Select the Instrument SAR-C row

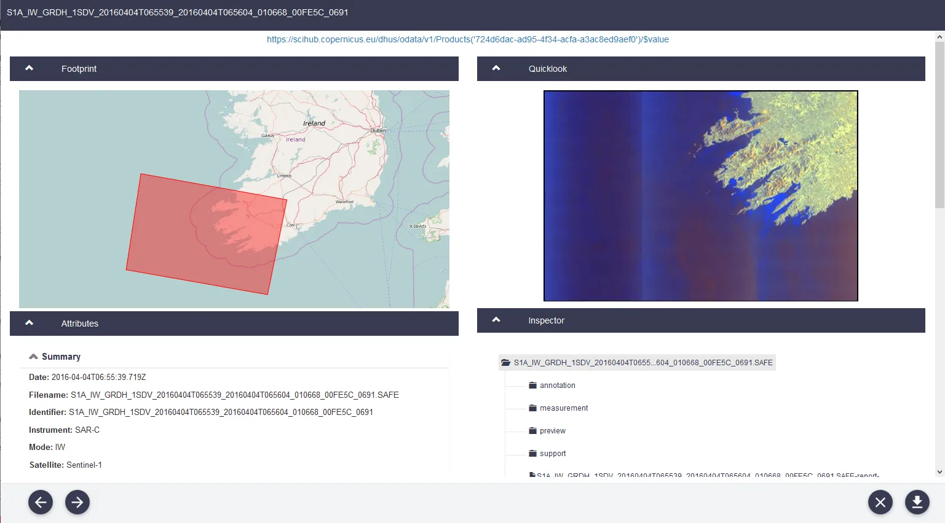tap(64, 430)
